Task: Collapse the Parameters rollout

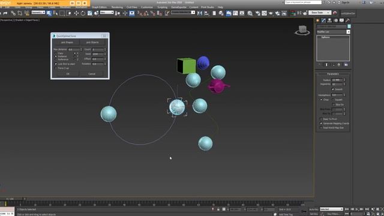Action: coord(333,74)
